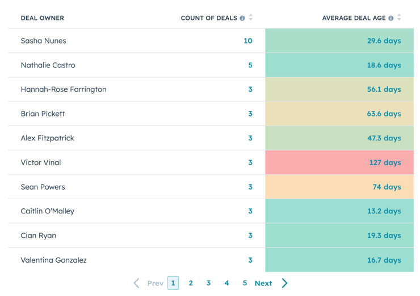Click the Deal Owner column header
Image resolution: width=420 pixels, height=296 pixels.
click(43, 18)
